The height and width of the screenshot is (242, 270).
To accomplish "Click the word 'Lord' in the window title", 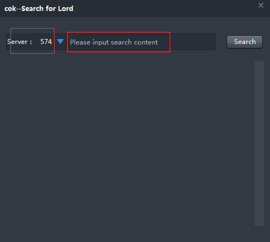I will pyautogui.click(x=66, y=8).
